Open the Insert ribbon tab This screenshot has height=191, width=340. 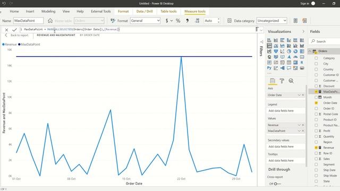point(30,11)
